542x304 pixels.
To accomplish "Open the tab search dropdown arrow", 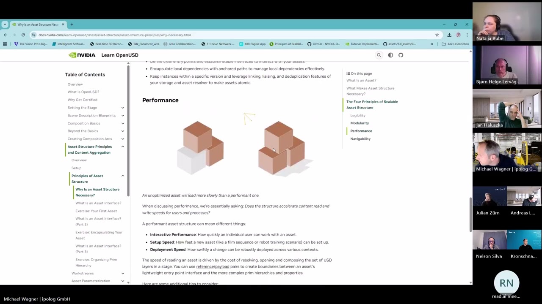I will tap(5, 24).
